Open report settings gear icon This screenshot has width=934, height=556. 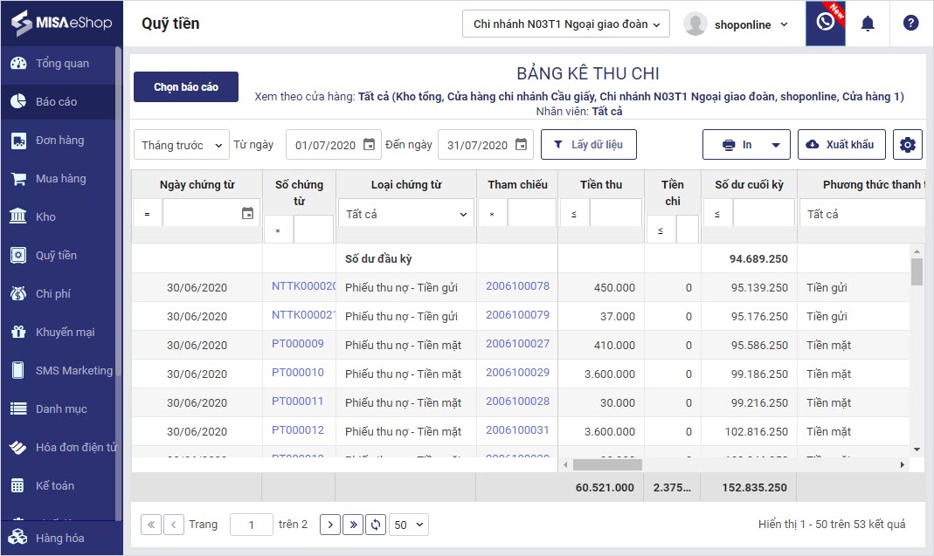tap(908, 145)
